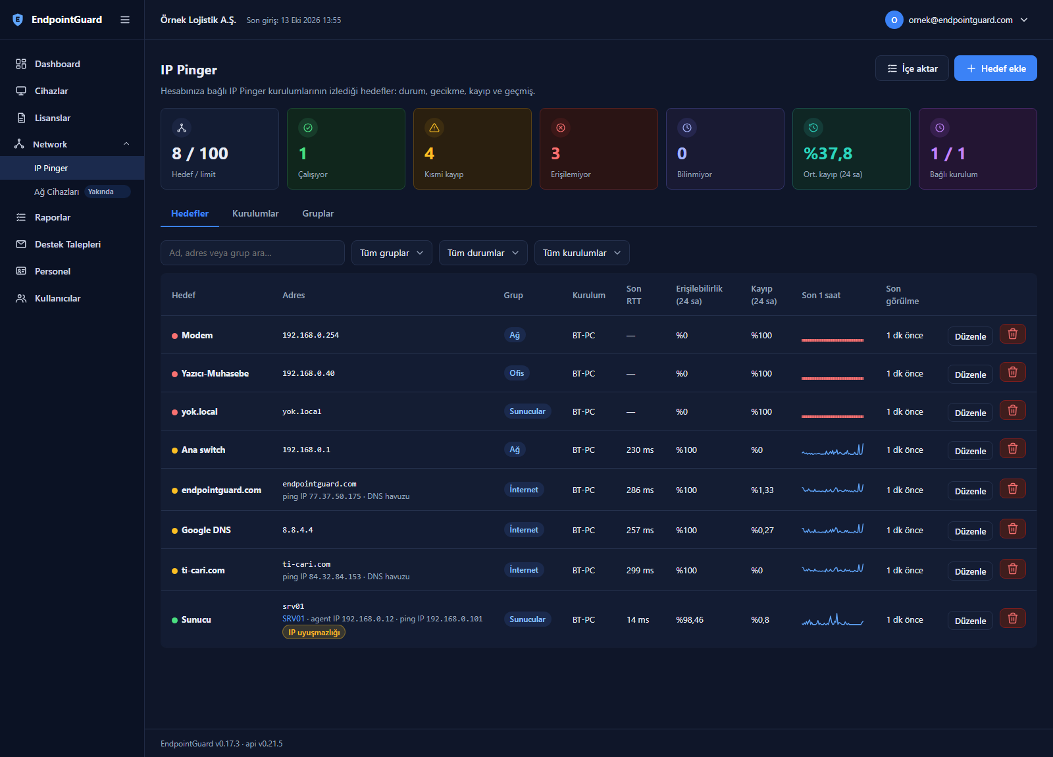
Task: Click the EndpointGuard shield logo
Action: pos(18,20)
